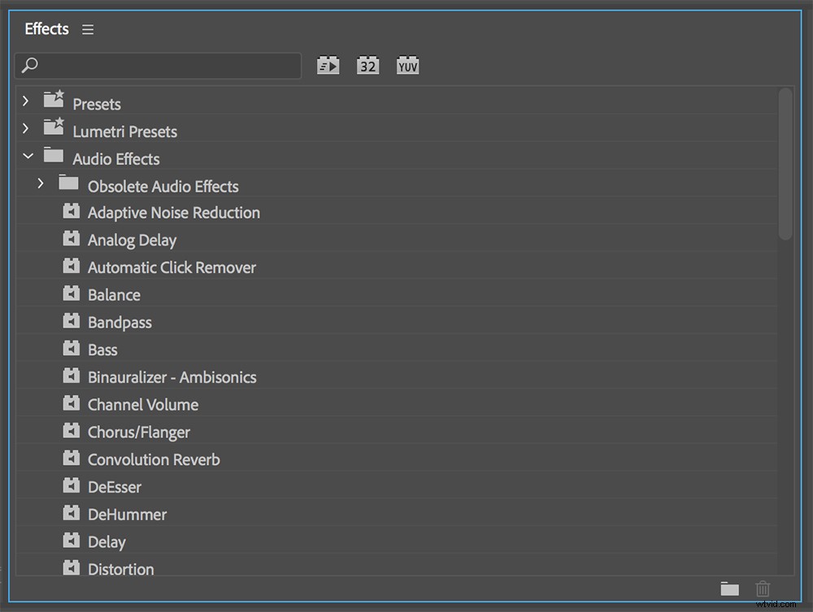
Task: Click the DeEsser effect icon
Action: (72, 487)
